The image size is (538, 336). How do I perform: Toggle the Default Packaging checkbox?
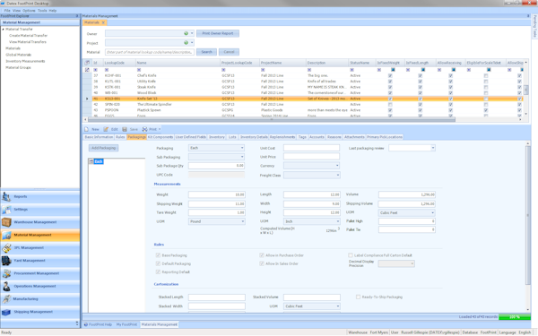[158, 263]
